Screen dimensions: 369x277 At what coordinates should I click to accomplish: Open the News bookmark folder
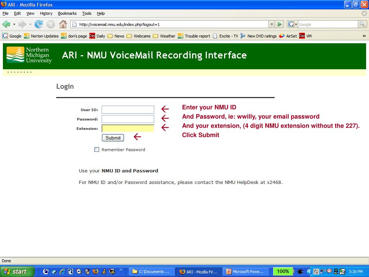point(116,36)
